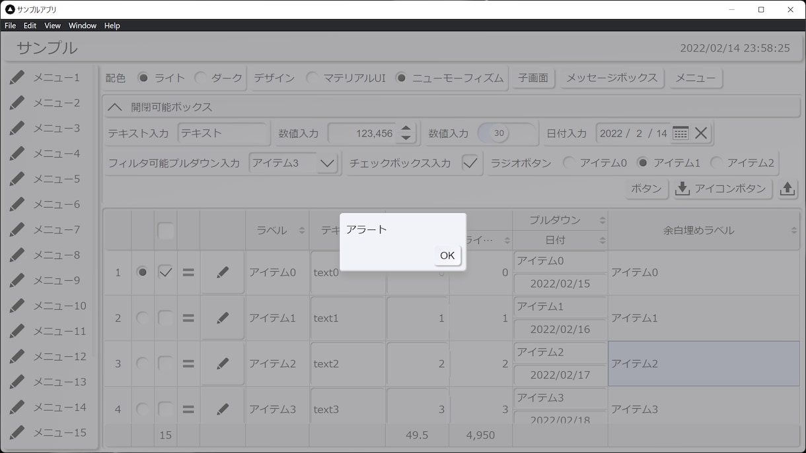Click the edit pencil button in row 4
The width and height of the screenshot is (806, 453).
(x=223, y=409)
